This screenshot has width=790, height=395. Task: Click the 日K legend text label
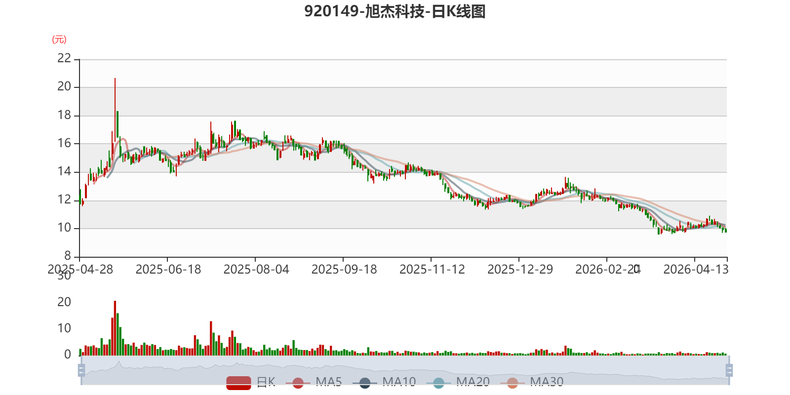pos(266,382)
